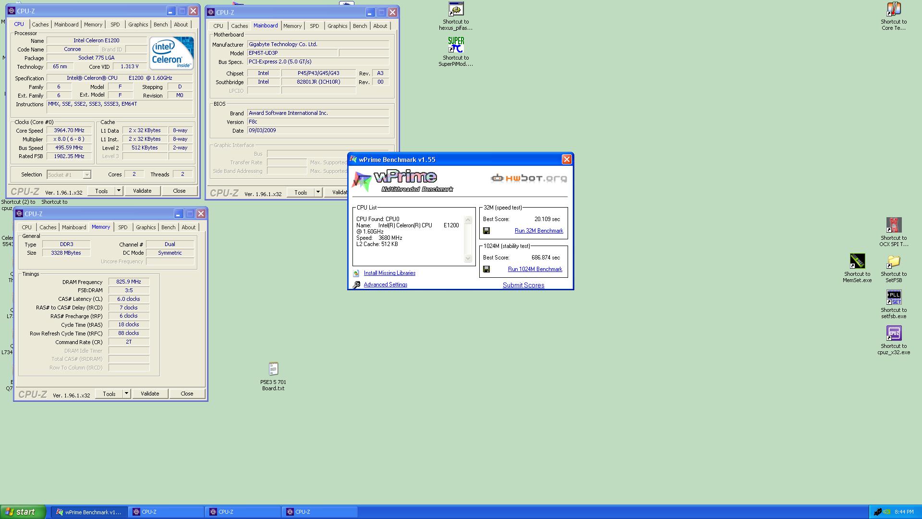
Task: Click Tools button in Mainboard window
Action: tap(301, 193)
